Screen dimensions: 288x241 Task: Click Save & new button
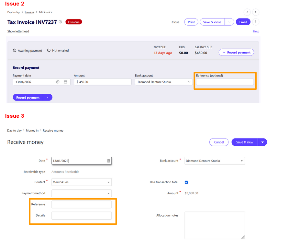245,142
